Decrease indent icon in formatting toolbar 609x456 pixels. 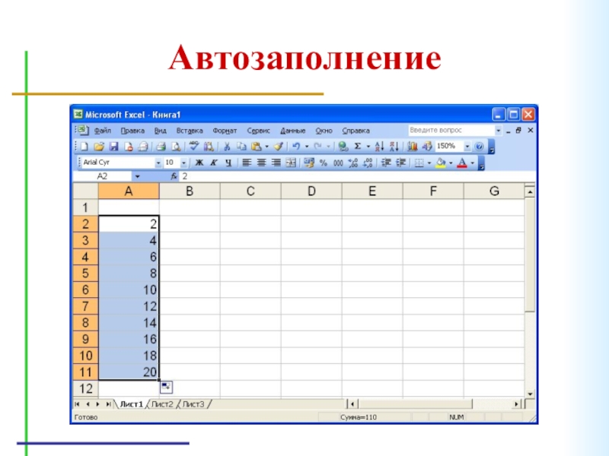click(x=386, y=163)
